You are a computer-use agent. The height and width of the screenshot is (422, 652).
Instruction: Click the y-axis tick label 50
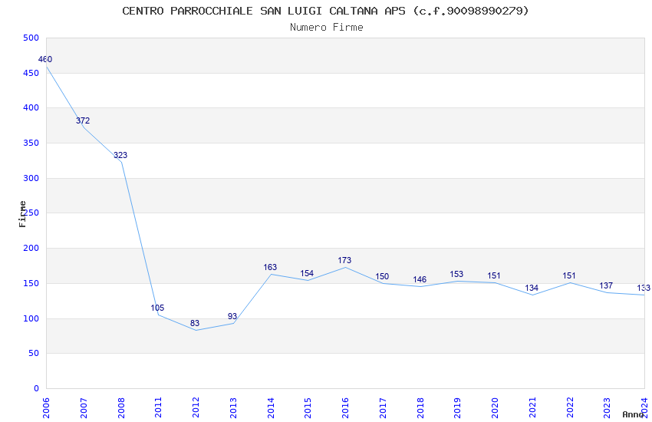coord(34,353)
